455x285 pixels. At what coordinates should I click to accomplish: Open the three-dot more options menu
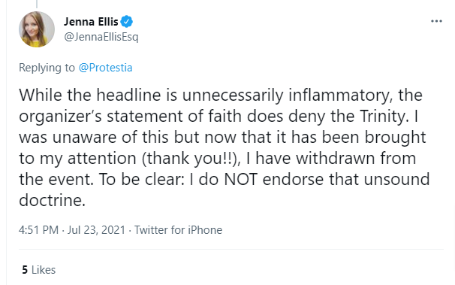click(x=436, y=21)
